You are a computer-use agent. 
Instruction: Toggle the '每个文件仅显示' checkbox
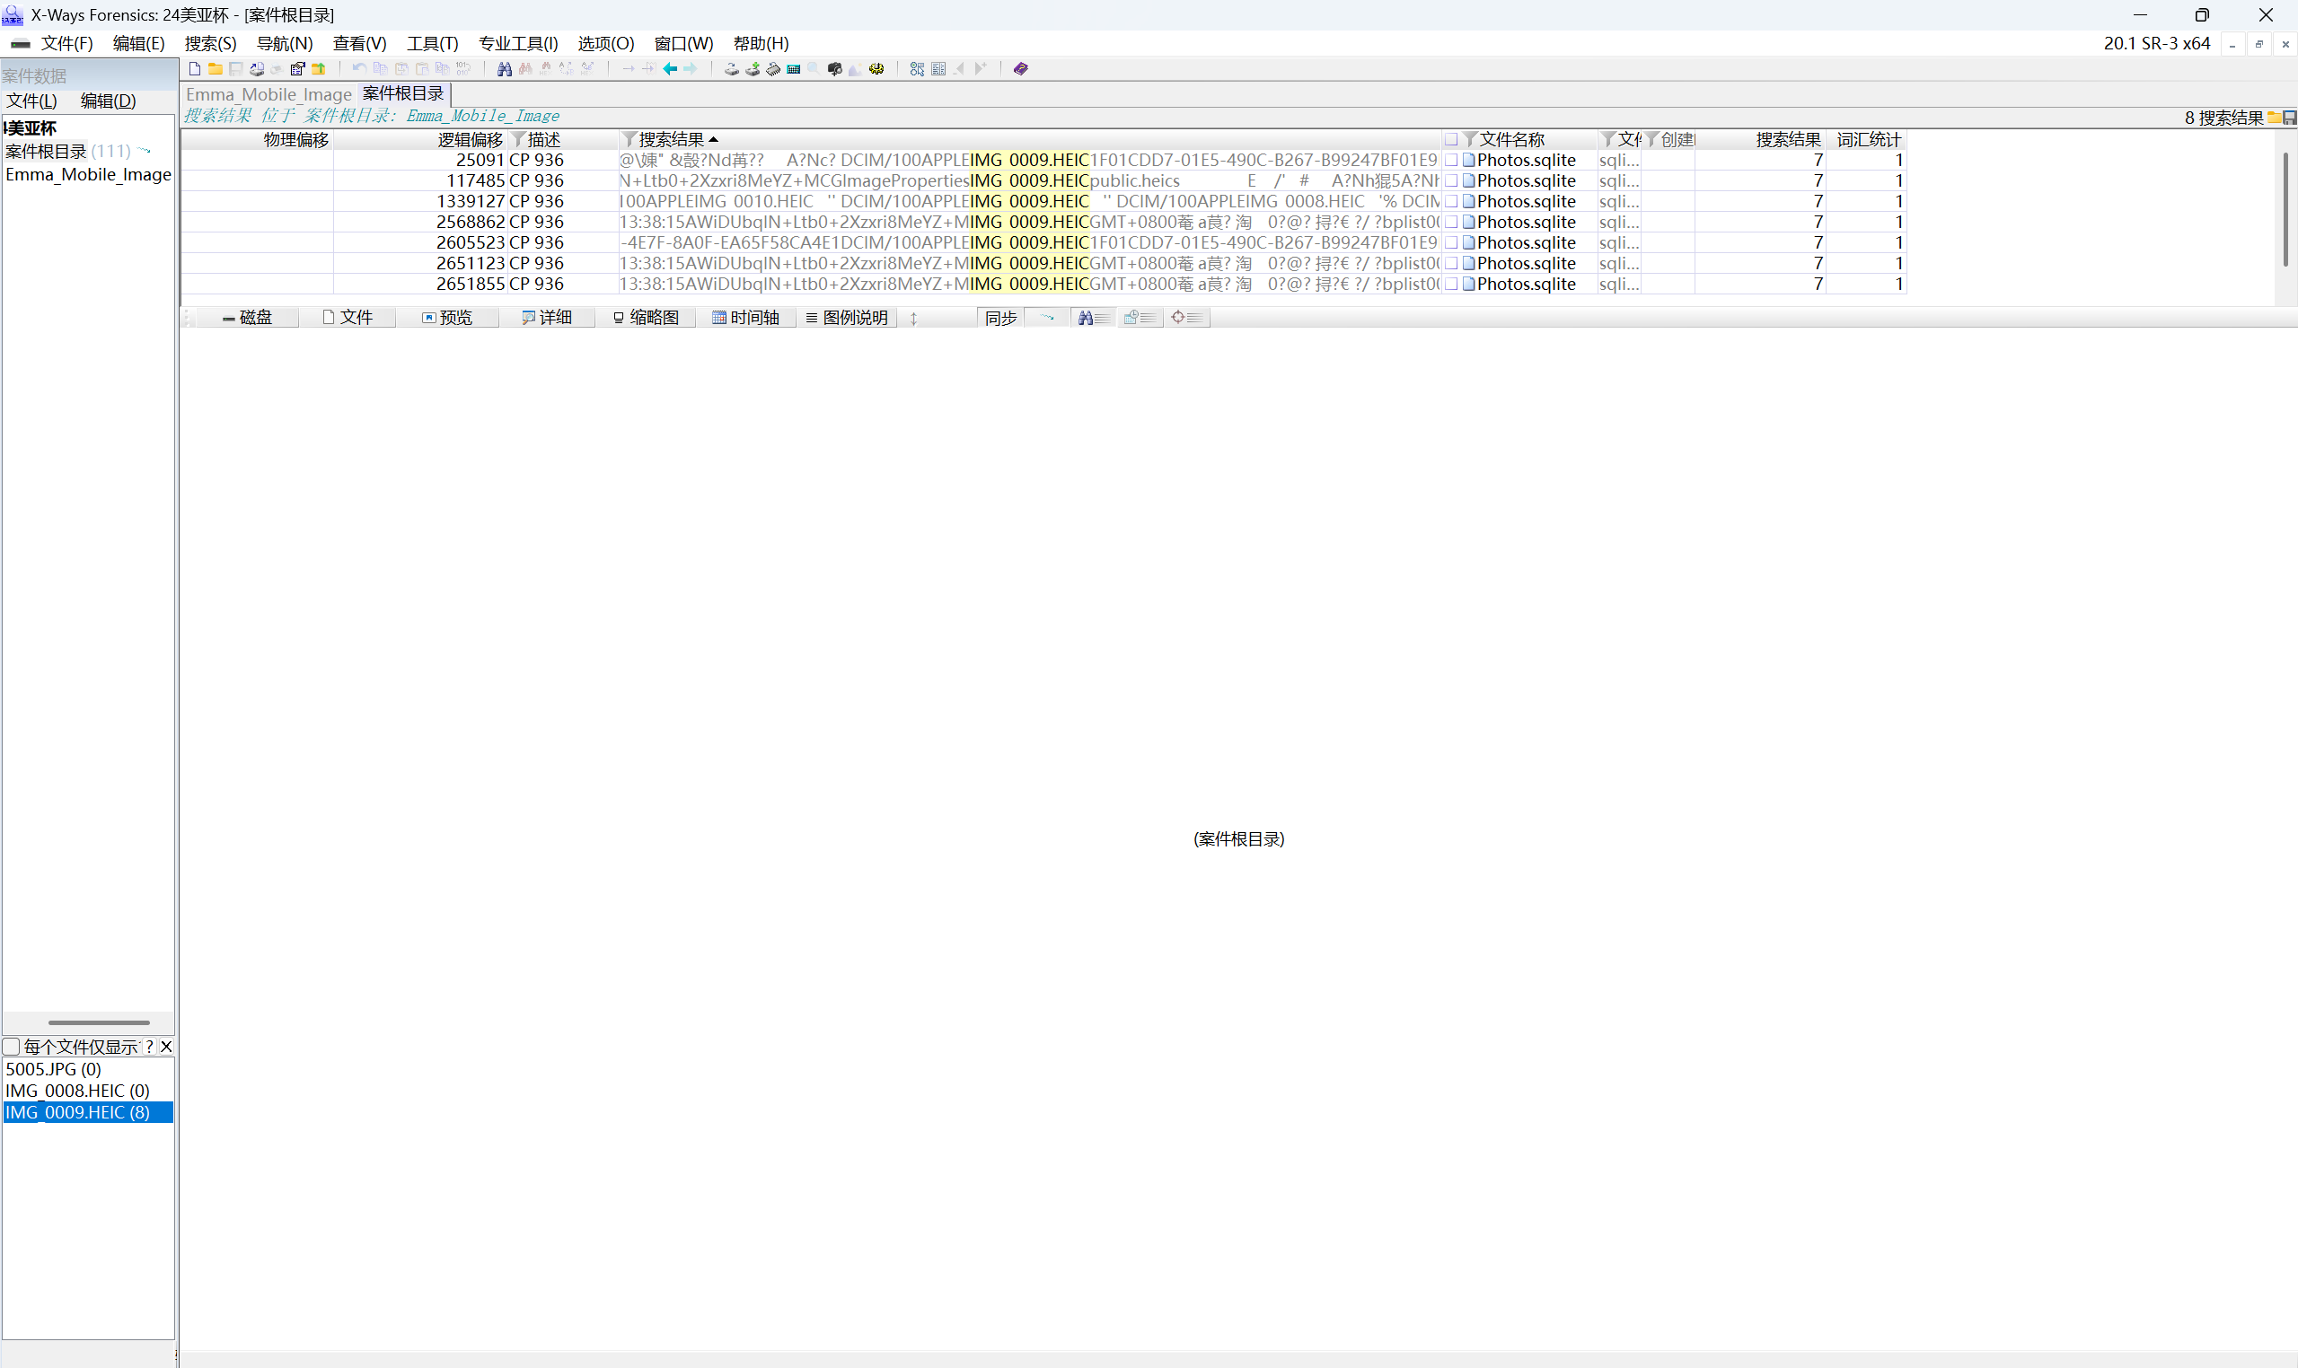tap(11, 1047)
